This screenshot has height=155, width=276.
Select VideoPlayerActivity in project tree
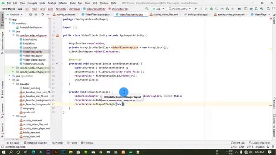pyautogui.click(x=34, y=64)
